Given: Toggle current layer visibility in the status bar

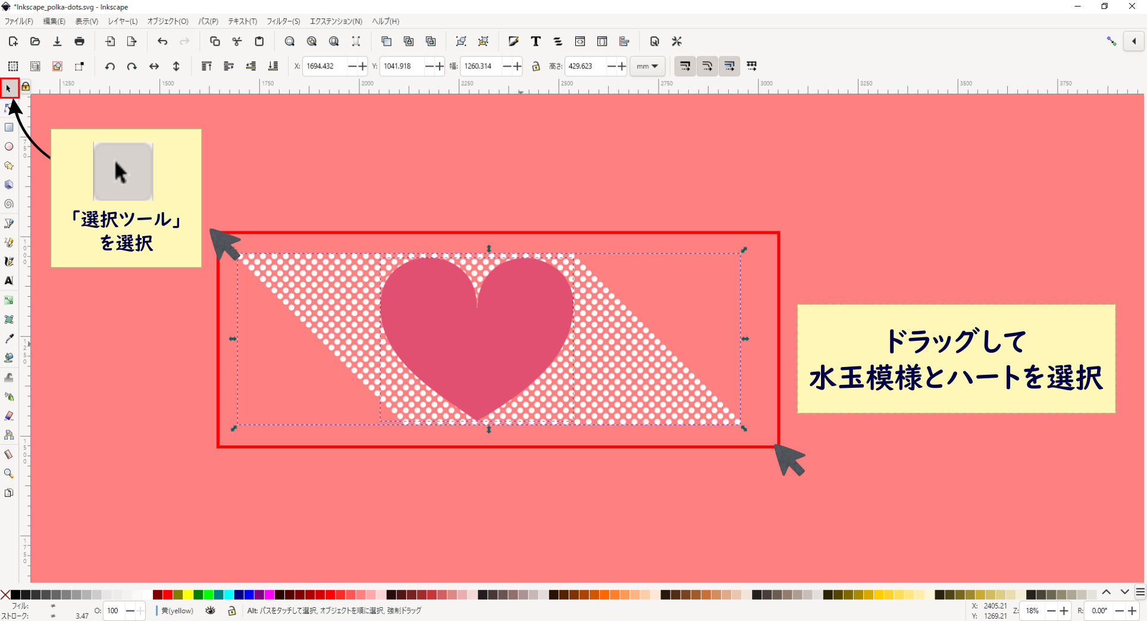Looking at the screenshot, I should (x=210, y=611).
